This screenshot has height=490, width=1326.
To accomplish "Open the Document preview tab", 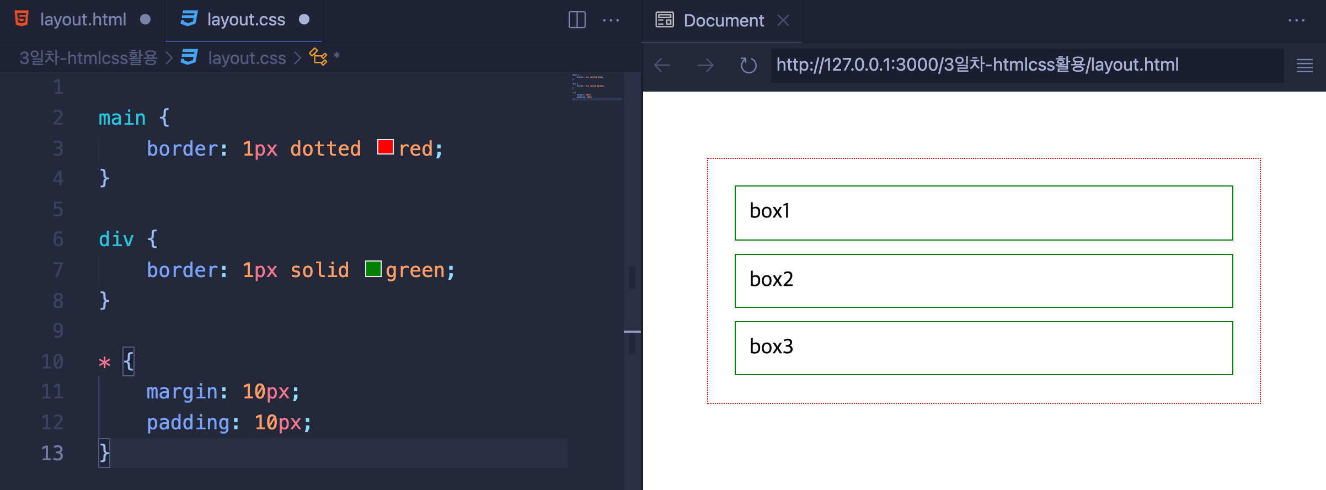I will (723, 20).
